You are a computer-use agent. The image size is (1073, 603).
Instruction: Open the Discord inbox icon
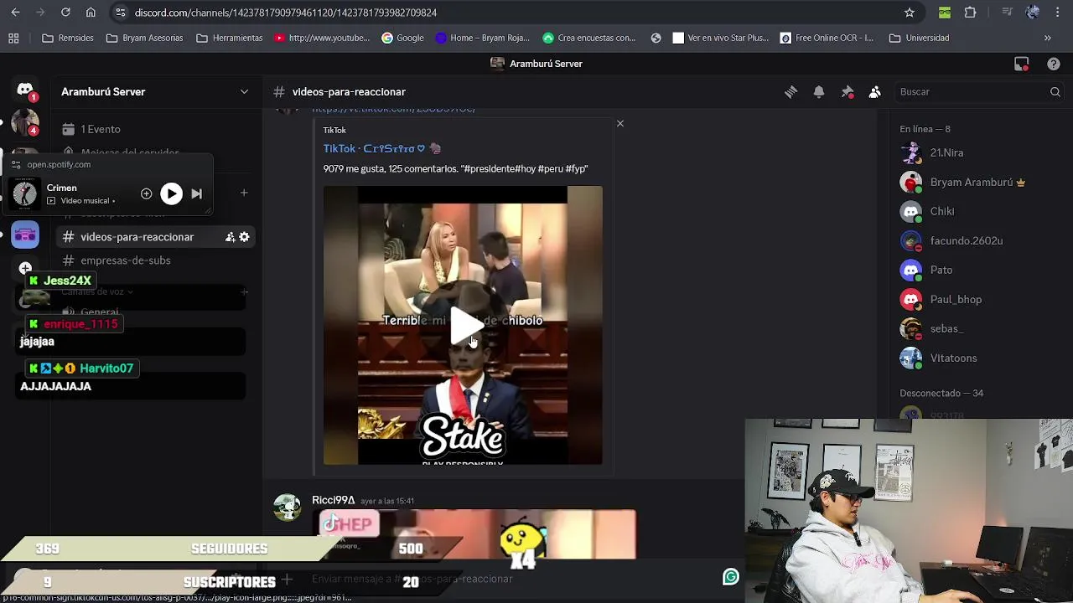pos(1021,64)
